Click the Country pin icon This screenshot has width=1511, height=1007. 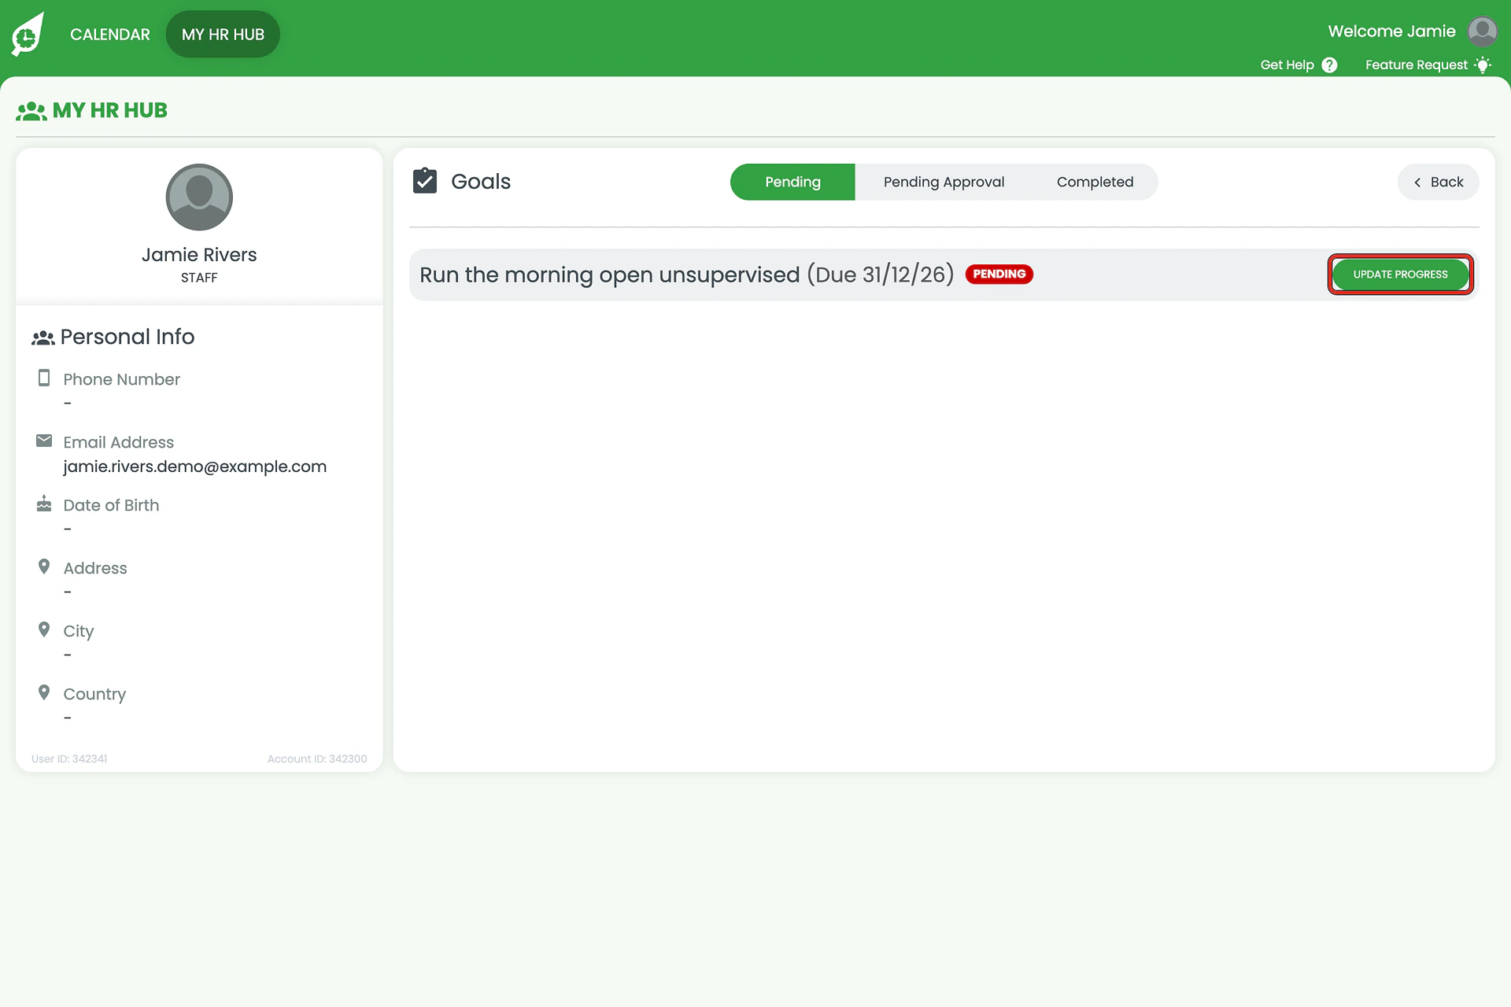tap(44, 692)
